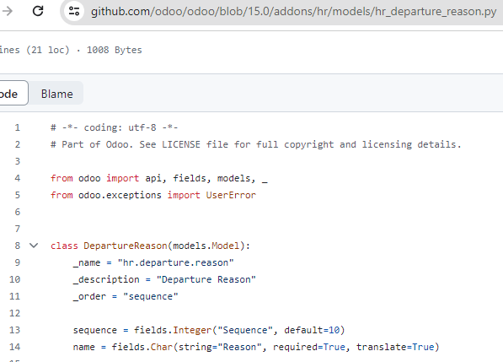Click the Char field type on line 14

[x=162, y=347]
